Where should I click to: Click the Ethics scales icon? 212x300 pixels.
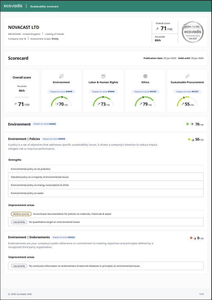tap(145, 76)
